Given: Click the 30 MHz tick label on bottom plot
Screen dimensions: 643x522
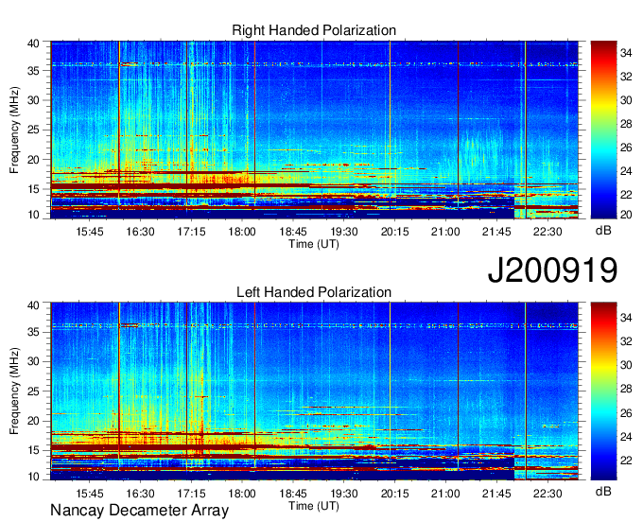Looking at the screenshot, I should click(x=34, y=361).
